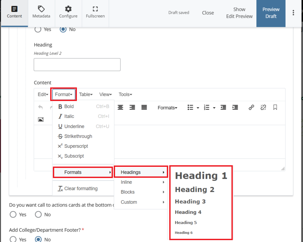Click the remove link icon
This screenshot has width=303, height=242.
[x=263, y=107]
